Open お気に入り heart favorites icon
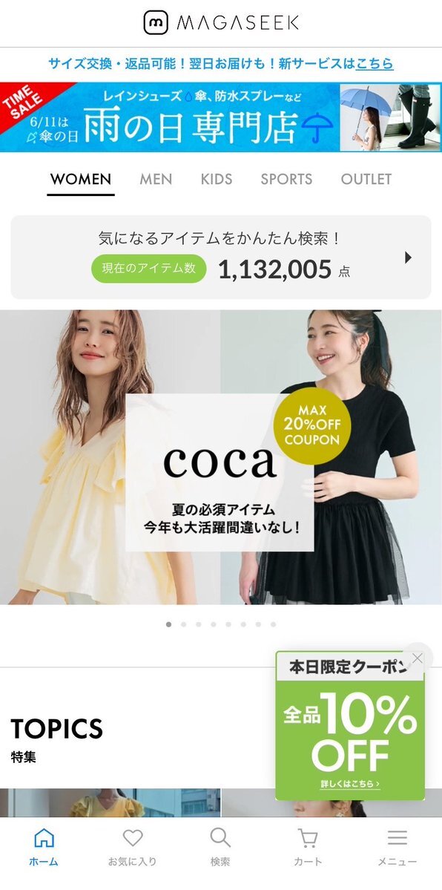 point(133,838)
